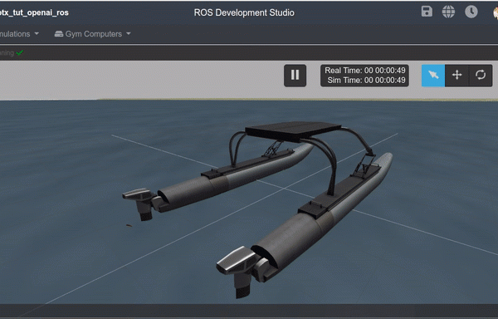Select the far hull's thruster motor

(x=142, y=204)
